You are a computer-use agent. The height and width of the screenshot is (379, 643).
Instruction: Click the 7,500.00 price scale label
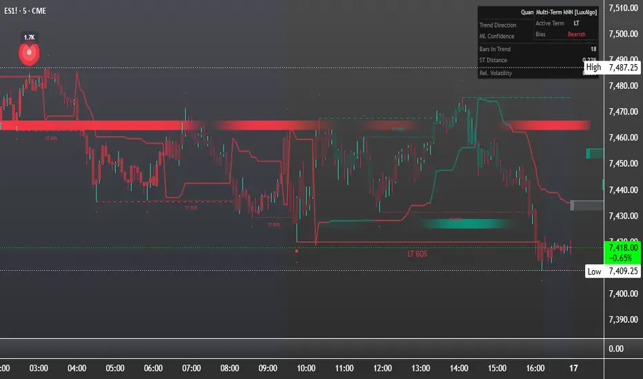pyautogui.click(x=623, y=34)
